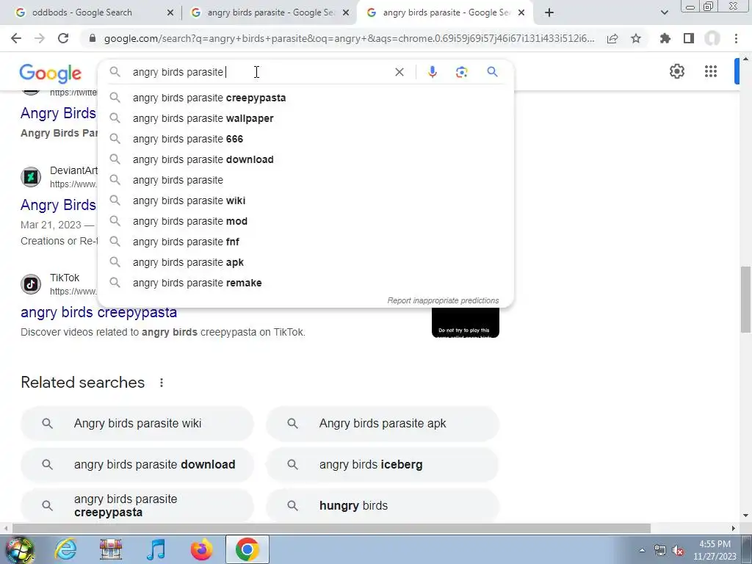Share this page via address bar icon

tap(612, 38)
